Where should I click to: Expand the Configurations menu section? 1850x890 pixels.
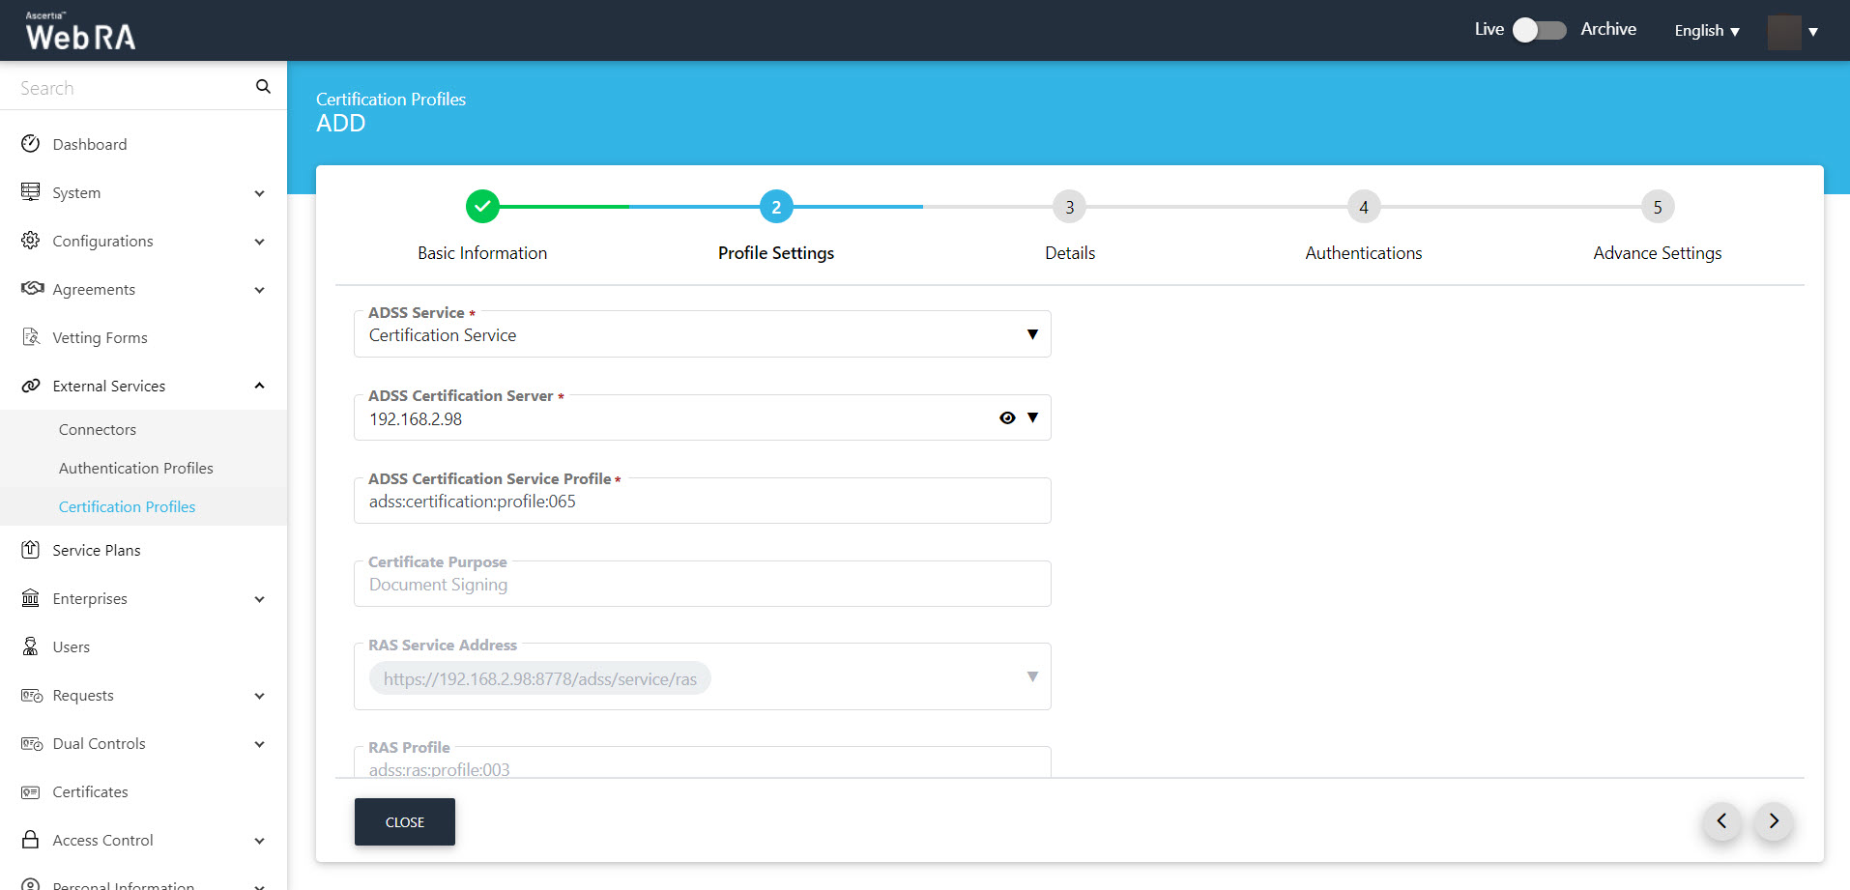[x=259, y=241]
